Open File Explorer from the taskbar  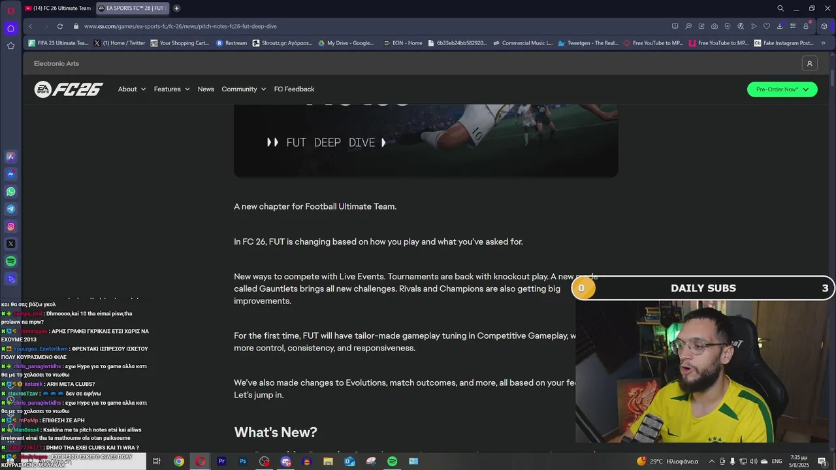(x=328, y=462)
